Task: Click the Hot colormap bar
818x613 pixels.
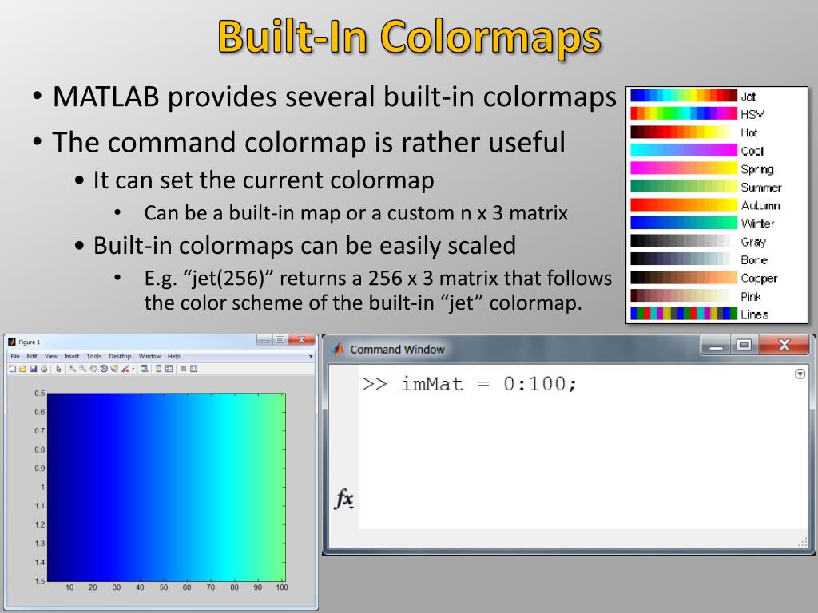Action: 684,132
